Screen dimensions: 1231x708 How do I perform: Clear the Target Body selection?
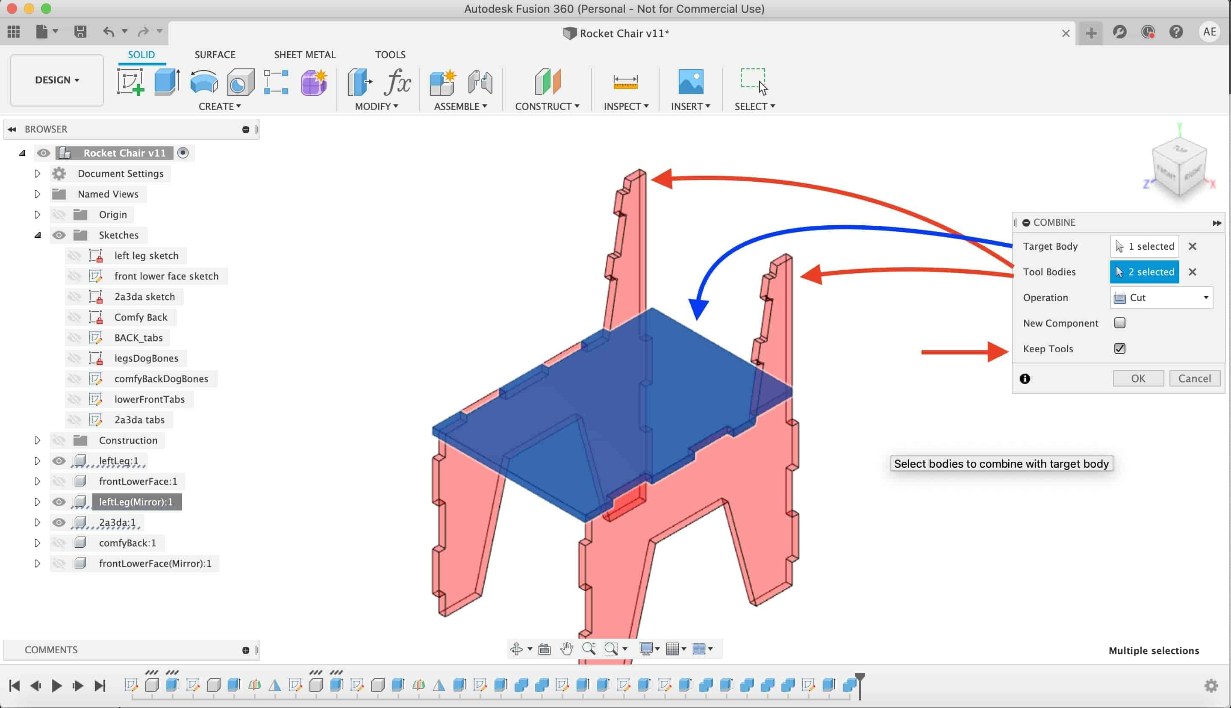1193,246
